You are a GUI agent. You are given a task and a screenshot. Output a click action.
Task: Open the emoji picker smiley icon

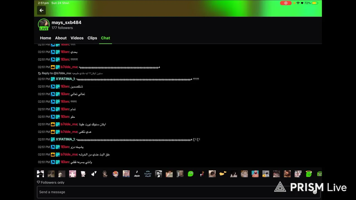tap(315, 192)
